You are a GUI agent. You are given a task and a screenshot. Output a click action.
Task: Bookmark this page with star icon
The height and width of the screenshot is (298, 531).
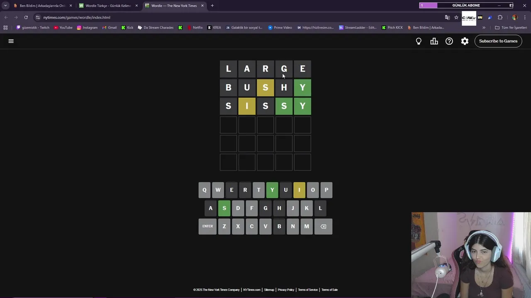[456, 17]
